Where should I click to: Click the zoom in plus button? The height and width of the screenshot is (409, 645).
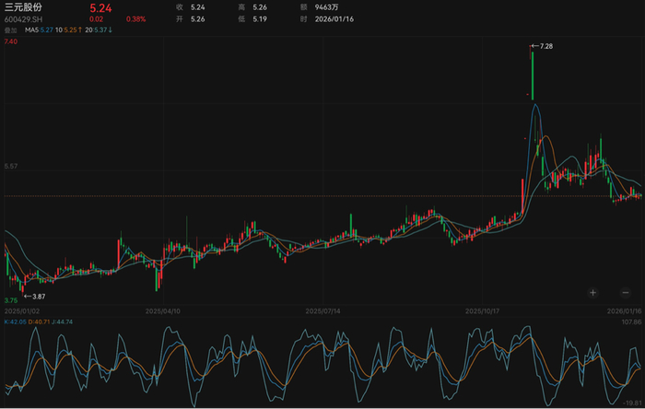pyautogui.click(x=592, y=292)
